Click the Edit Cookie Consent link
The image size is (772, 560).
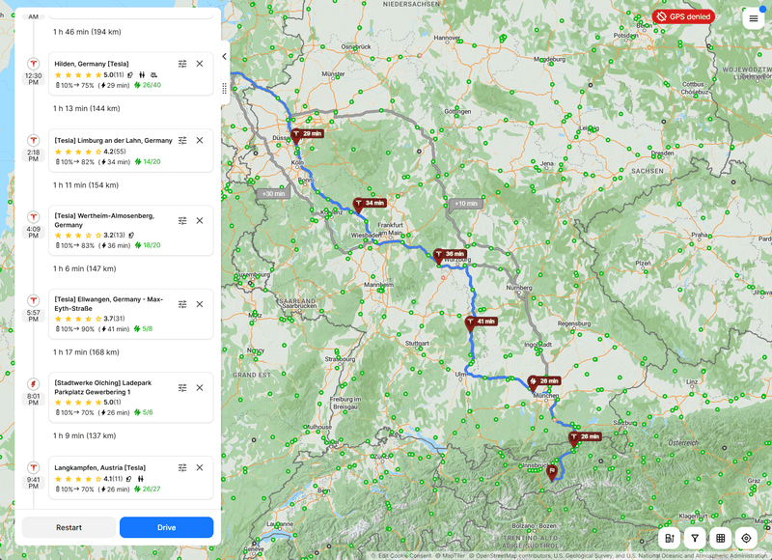tap(404, 556)
